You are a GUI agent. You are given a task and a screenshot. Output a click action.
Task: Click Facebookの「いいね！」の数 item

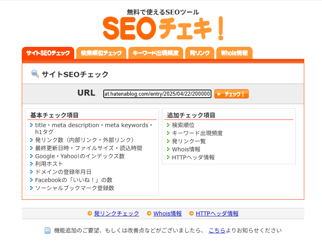pos(74,180)
